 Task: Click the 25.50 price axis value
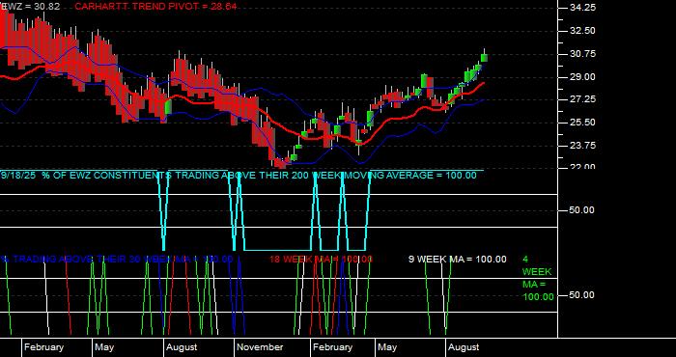tap(582, 123)
